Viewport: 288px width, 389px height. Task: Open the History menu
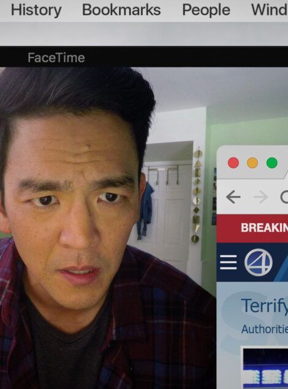pos(36,10)
